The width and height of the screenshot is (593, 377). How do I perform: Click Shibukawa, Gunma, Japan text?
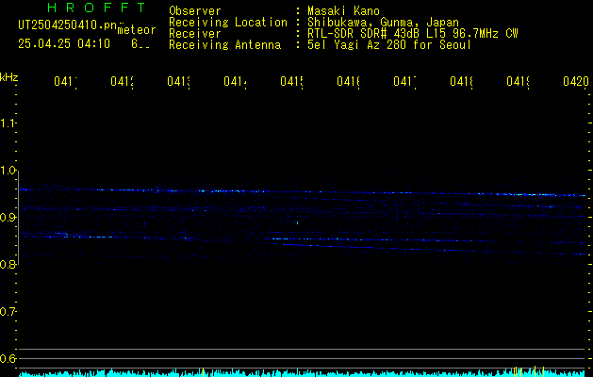coord(383,23)
